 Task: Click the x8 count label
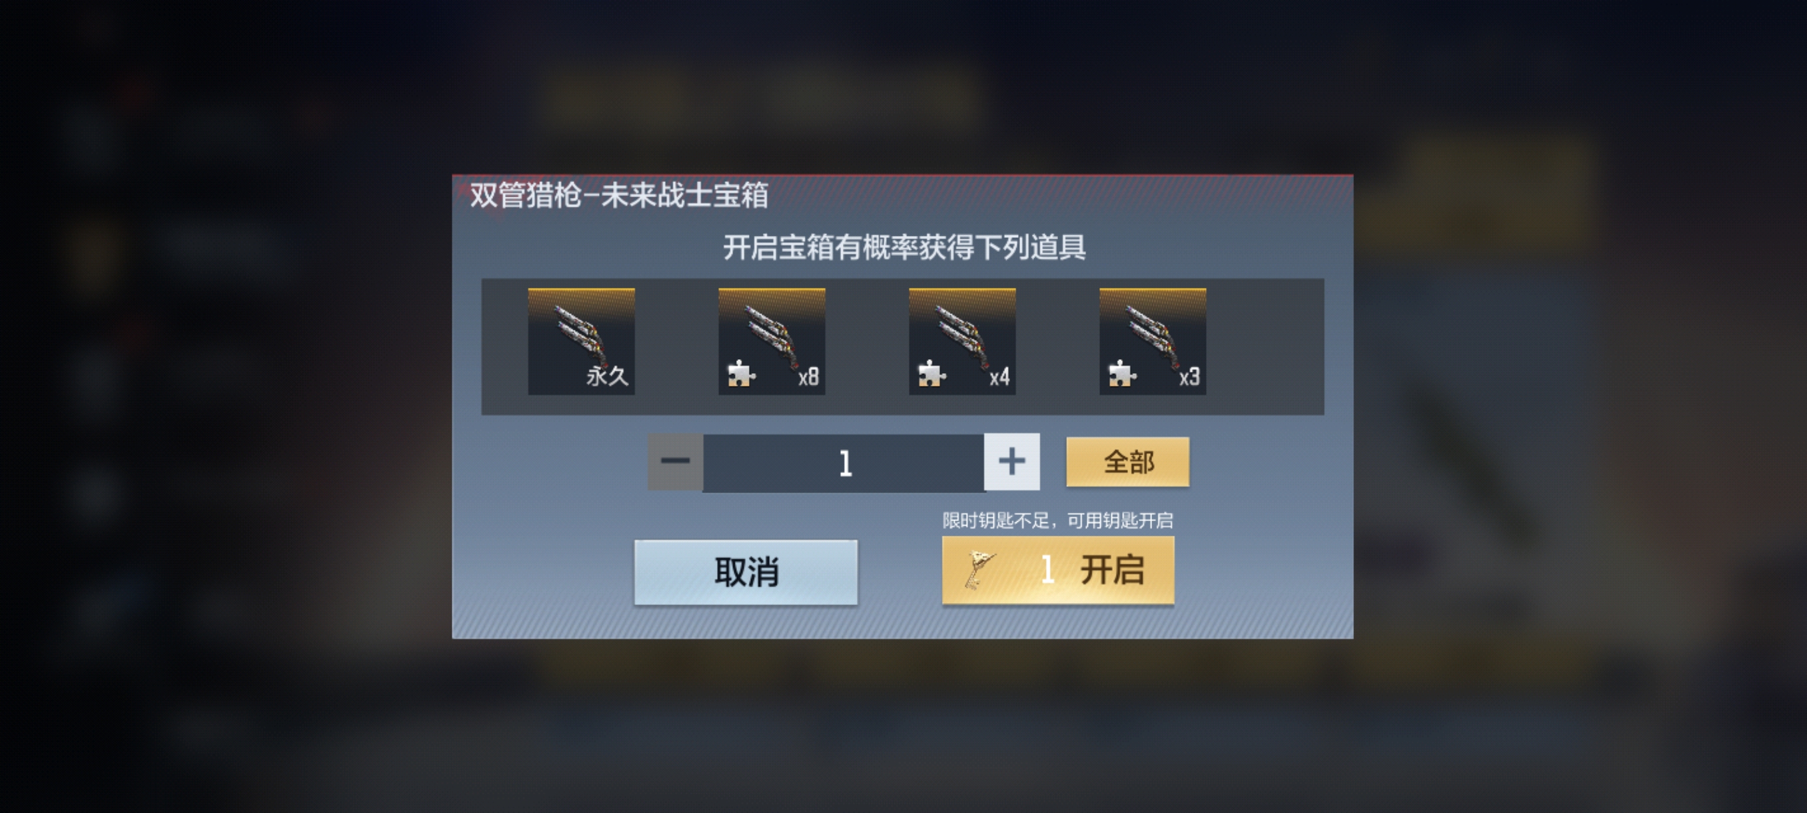click(808, 377)
